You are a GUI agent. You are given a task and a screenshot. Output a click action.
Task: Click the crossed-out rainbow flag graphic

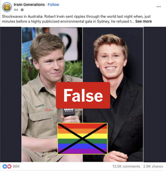(82, 139)
